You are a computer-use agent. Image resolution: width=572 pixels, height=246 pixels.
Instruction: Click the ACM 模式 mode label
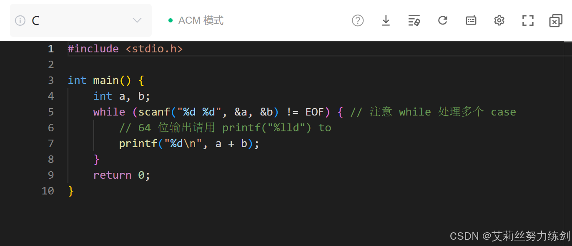(x=201, y=20)
